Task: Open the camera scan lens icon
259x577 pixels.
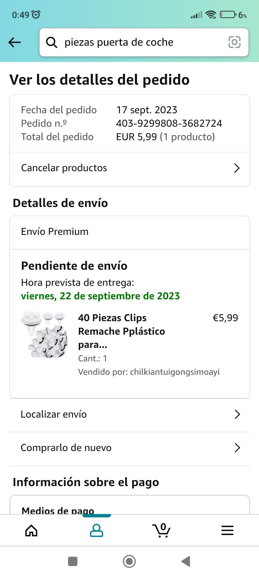Action: (x=234, y=42)
